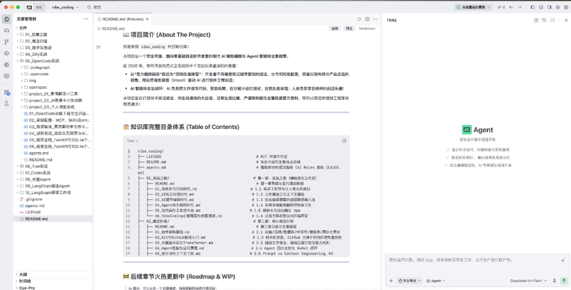Click the voice input microphone icon

click(554, 281)
